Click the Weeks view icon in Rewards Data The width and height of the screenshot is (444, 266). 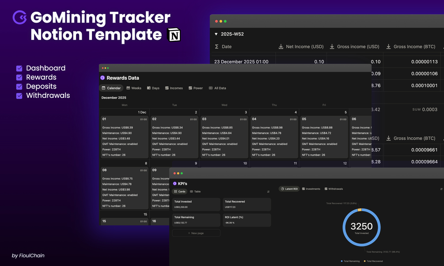[x=128, y=88]
